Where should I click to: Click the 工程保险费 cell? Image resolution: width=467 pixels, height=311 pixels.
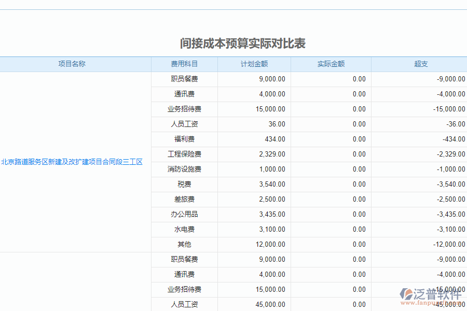click(184, 154)
